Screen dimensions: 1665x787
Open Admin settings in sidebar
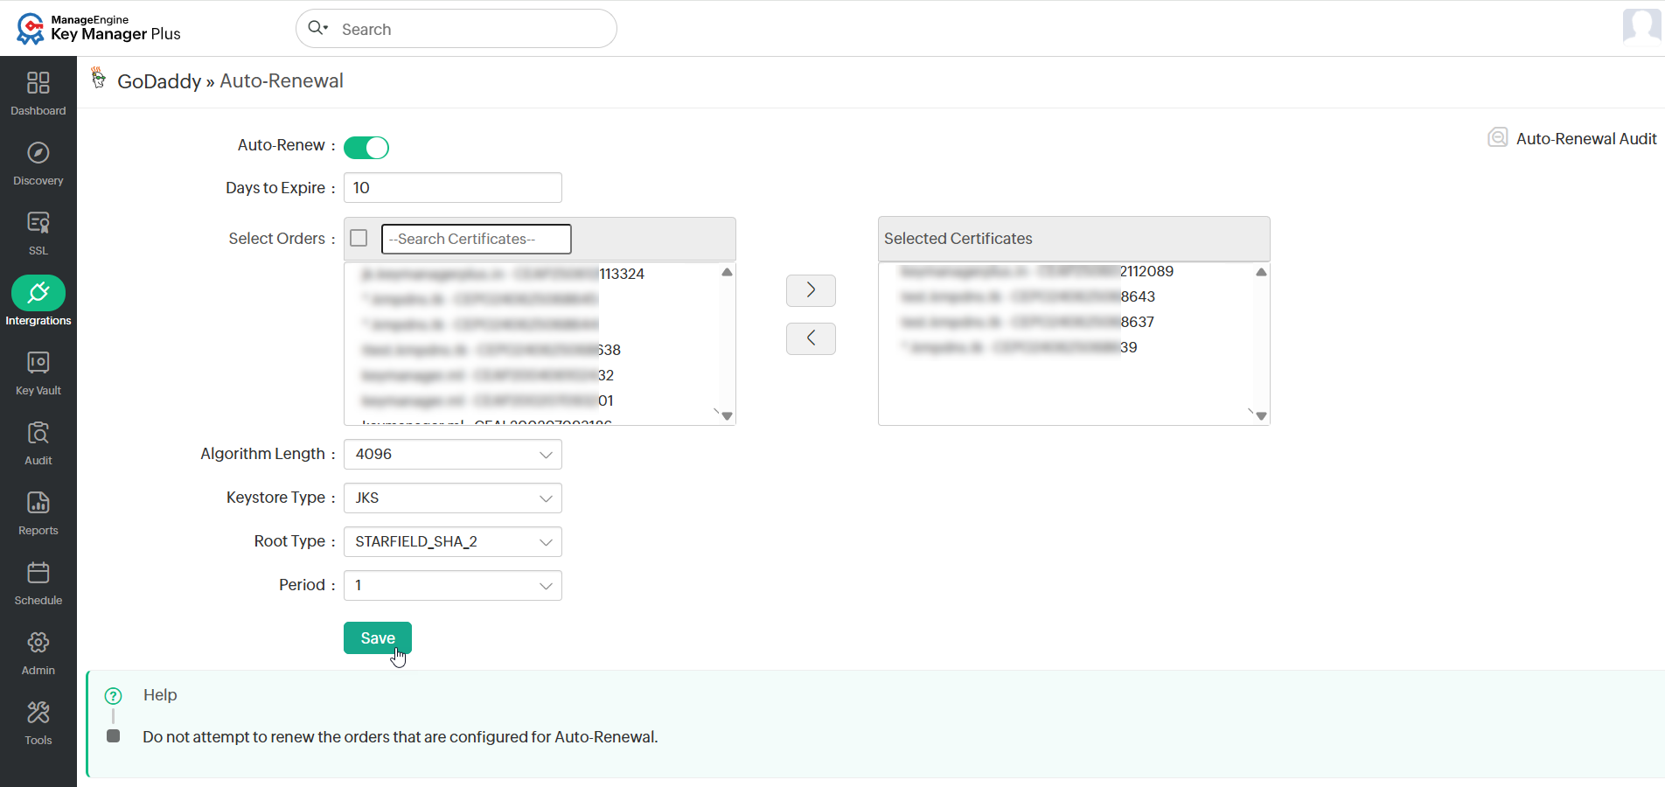pos(38,653)
